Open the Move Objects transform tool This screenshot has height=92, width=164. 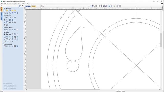coord(5,30)
